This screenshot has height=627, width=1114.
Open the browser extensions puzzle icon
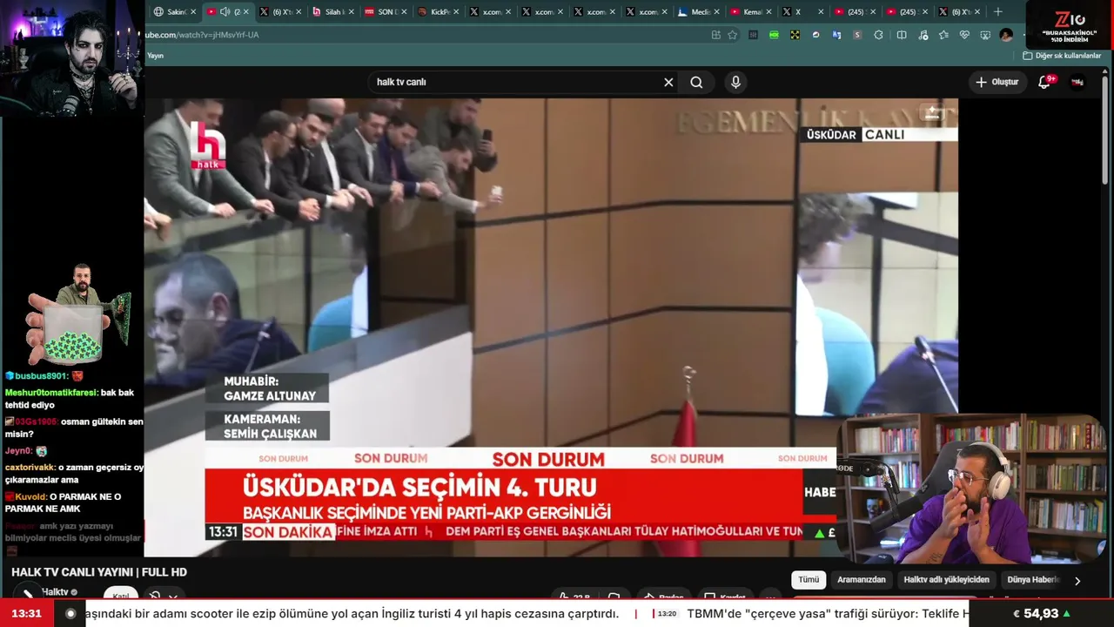(878, 35)
